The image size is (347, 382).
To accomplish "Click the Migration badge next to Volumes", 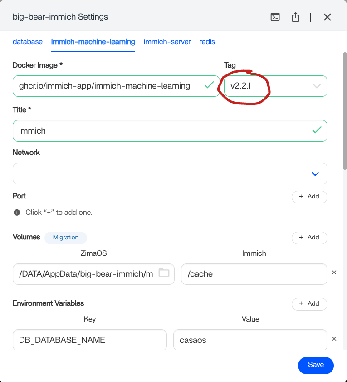I will (x=66, y=238).
